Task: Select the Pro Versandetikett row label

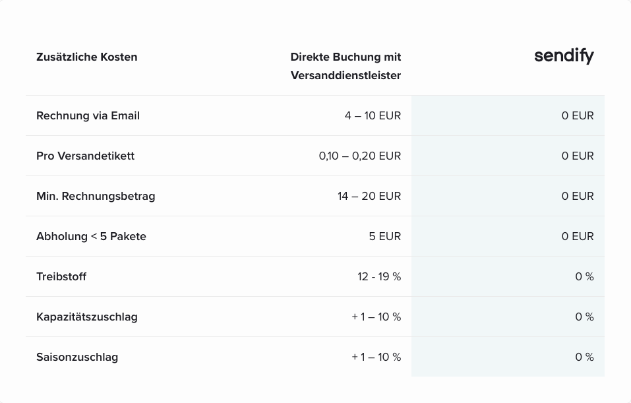Action: [x=85, y=156]
